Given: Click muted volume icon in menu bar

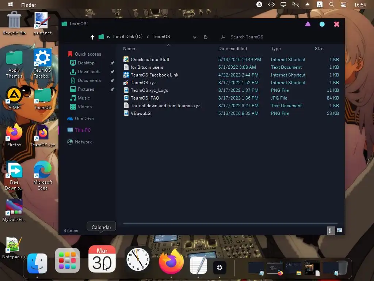Looking at the screenshot, I should 295,4.
